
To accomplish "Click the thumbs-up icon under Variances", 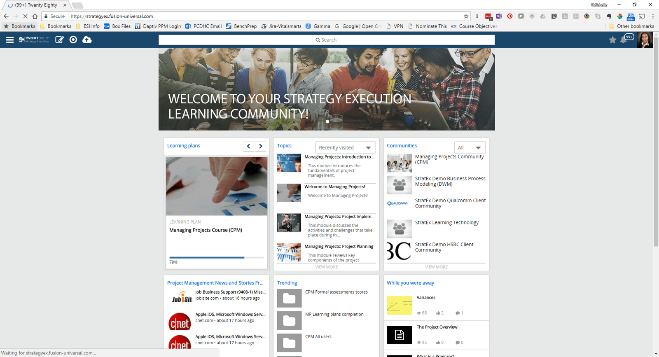I will pos(438,313).
